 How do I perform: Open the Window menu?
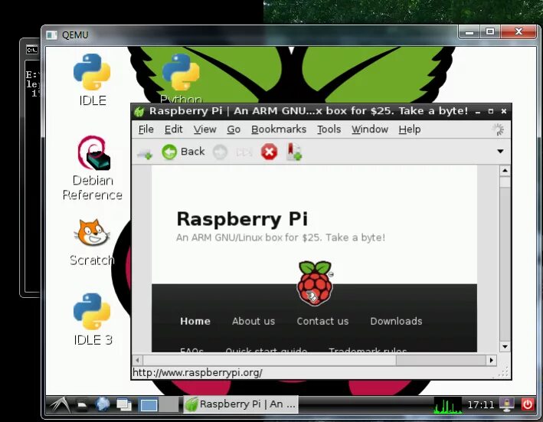tap(369, 129)
